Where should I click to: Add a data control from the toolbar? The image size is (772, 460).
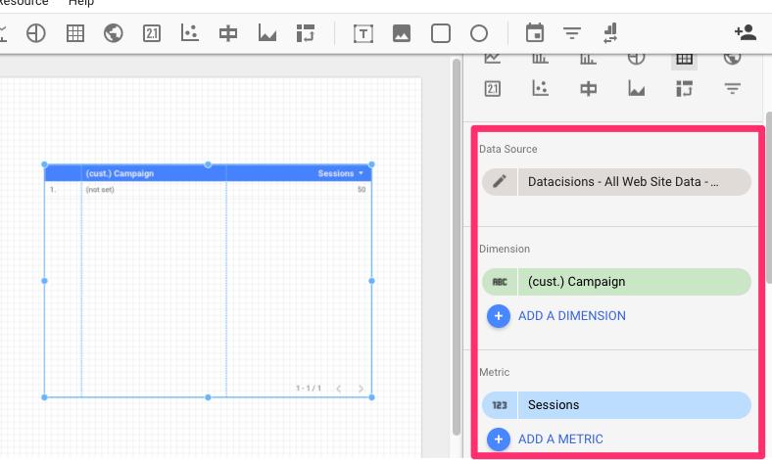pos(610,33)
